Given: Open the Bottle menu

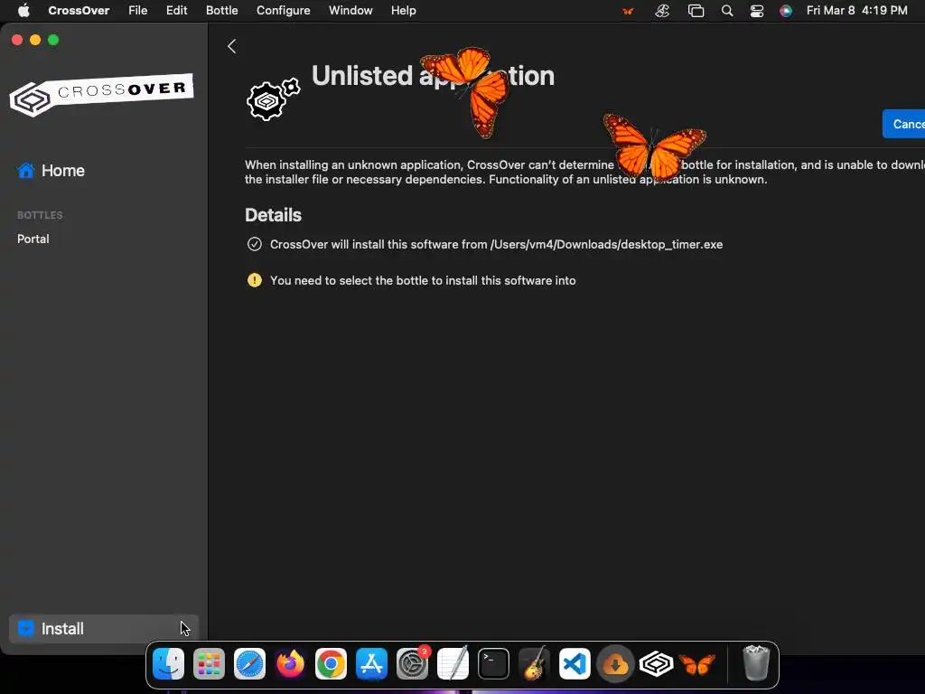Looking at the screenshot, I should [222, 11].
